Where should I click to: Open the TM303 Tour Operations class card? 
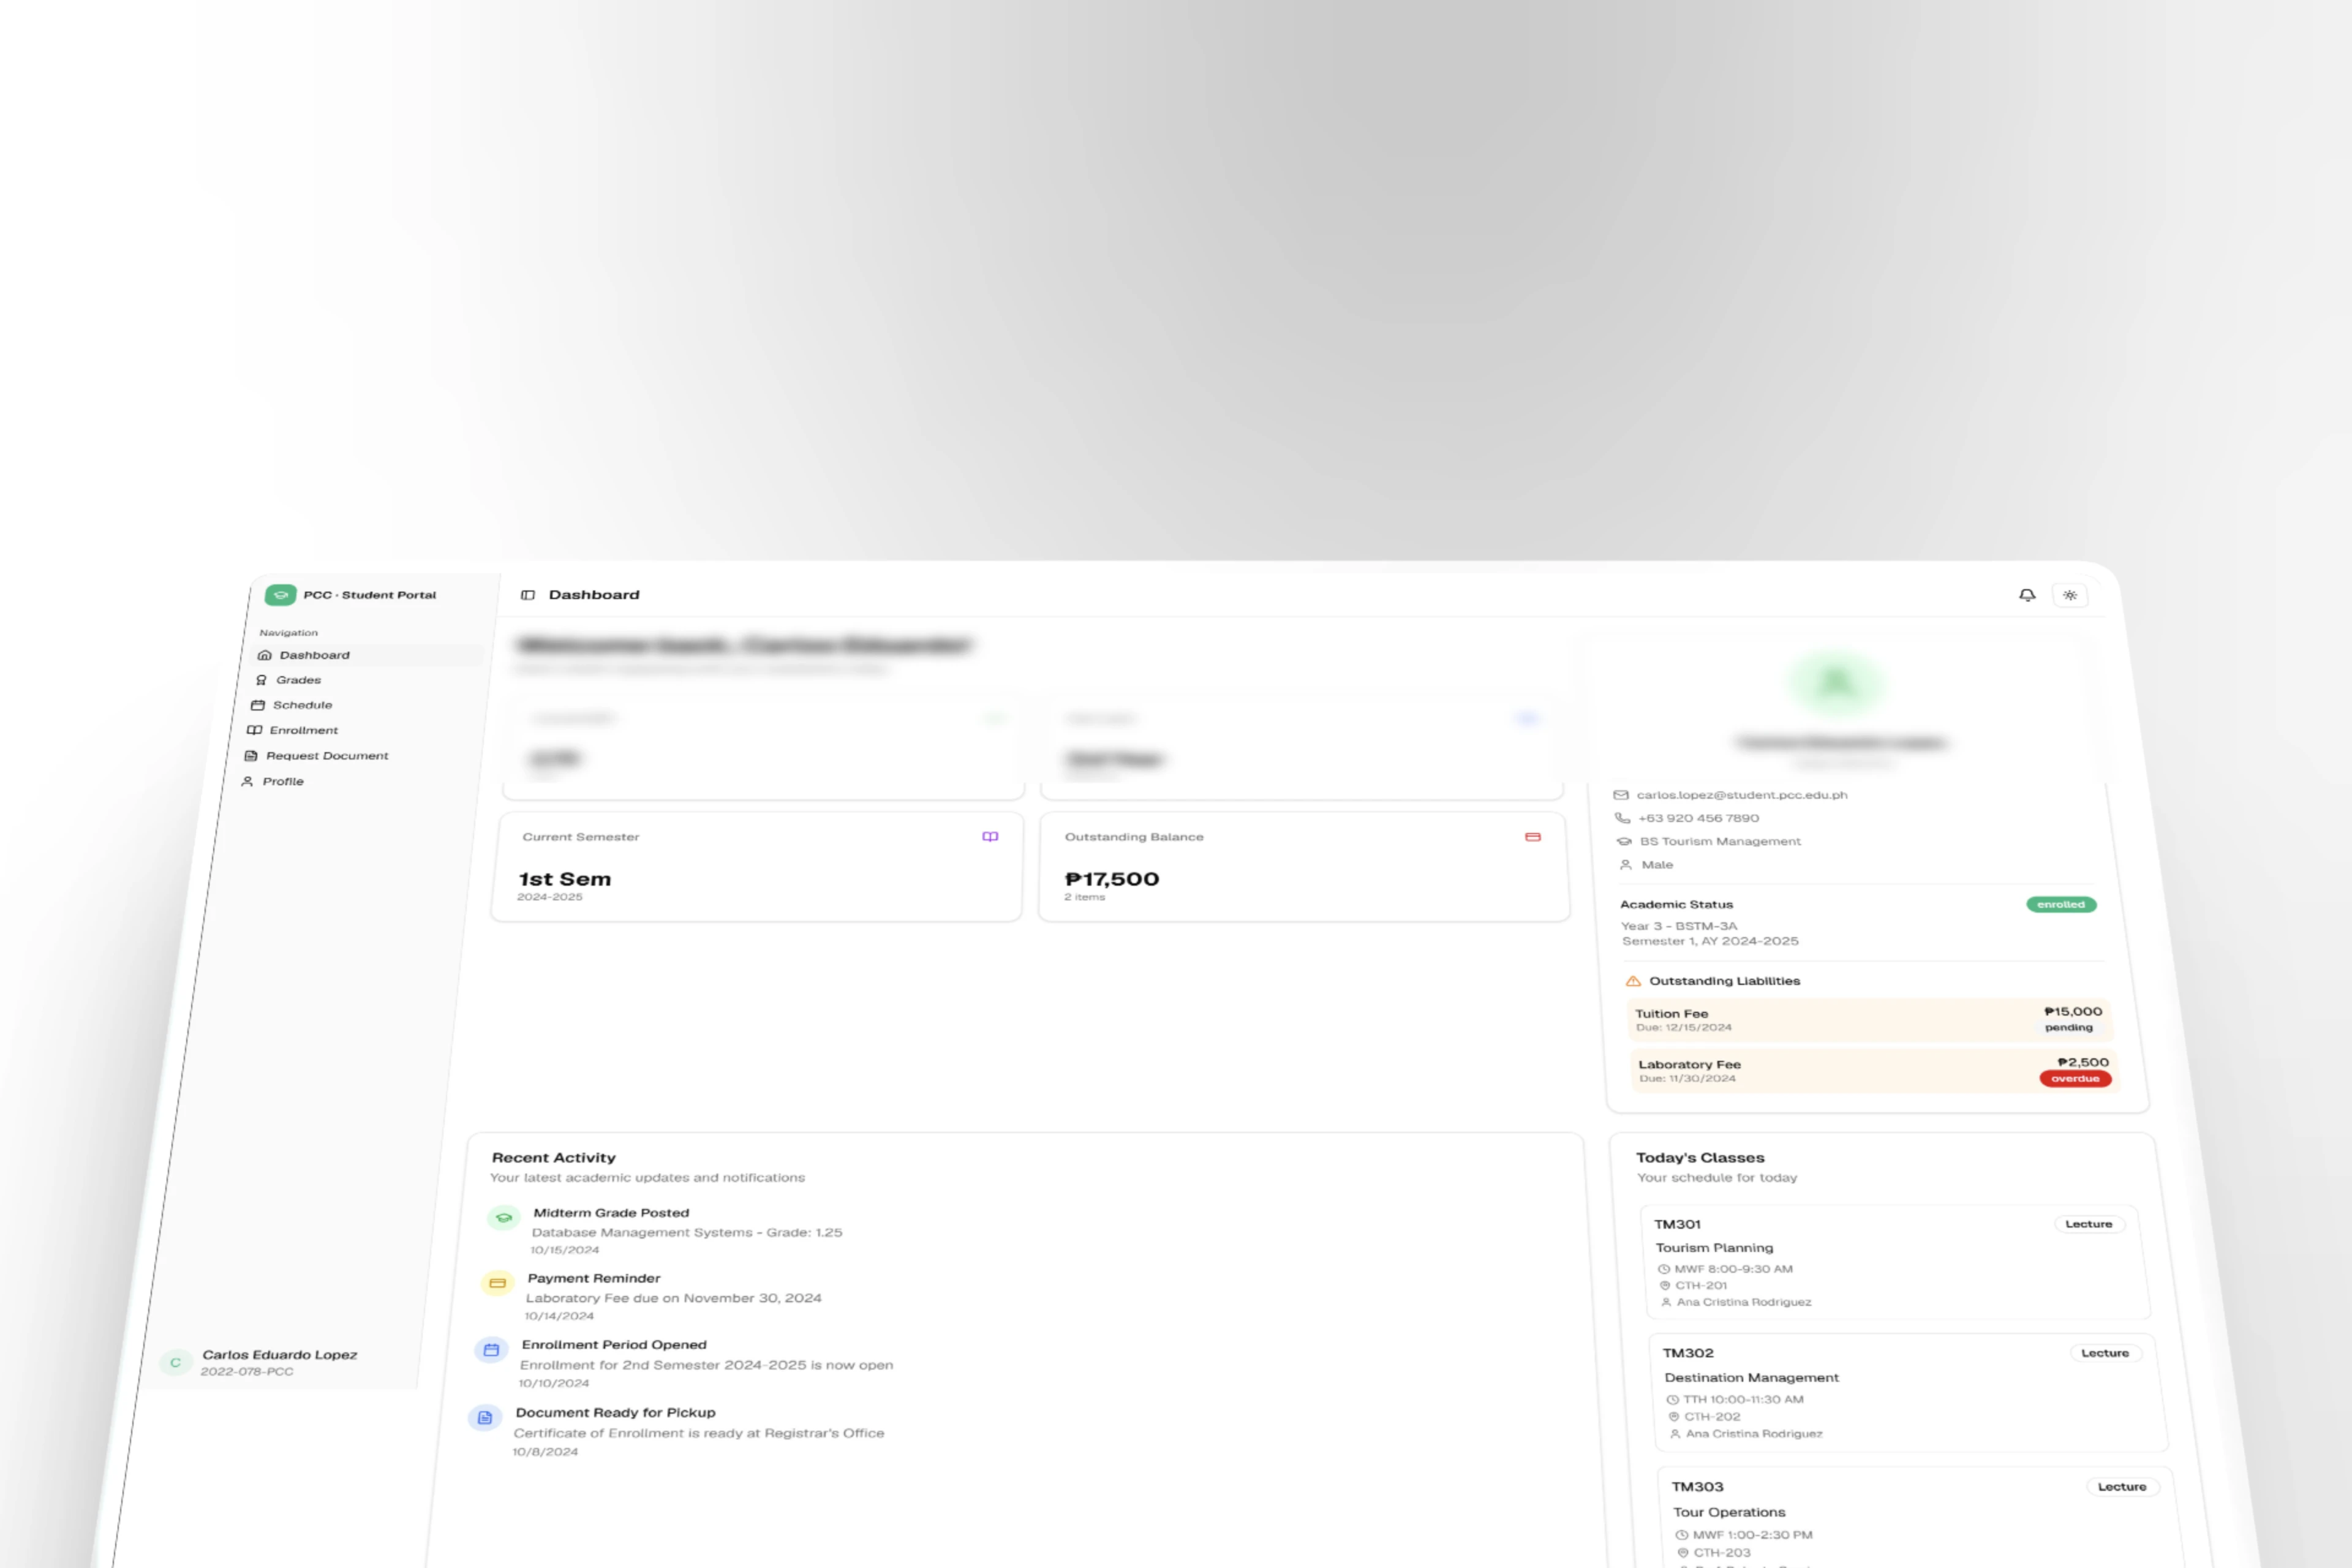(1922, 1518)
